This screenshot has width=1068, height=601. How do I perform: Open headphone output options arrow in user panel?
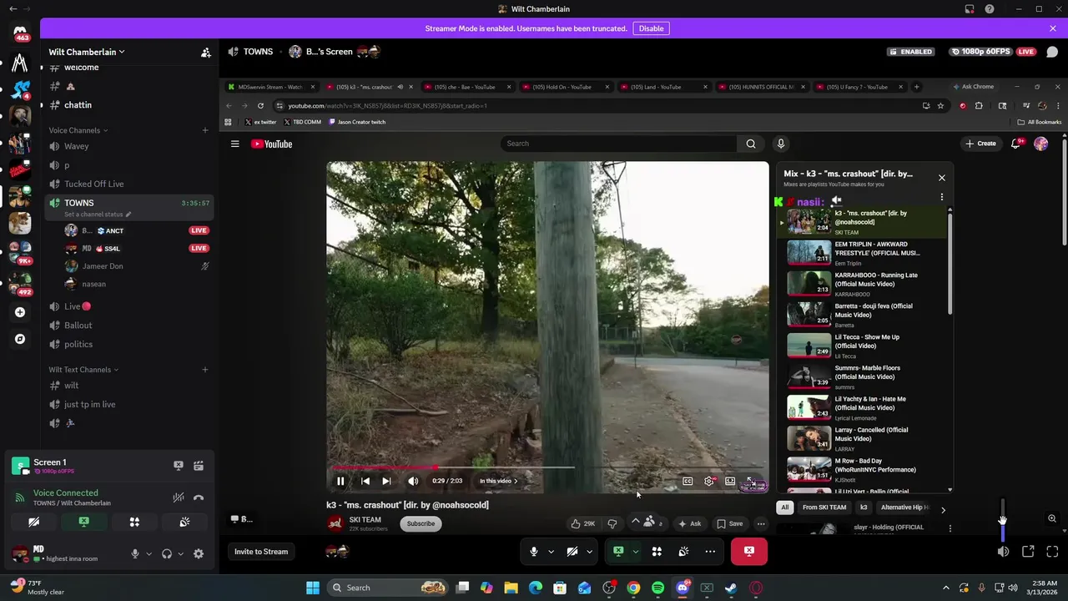click(180, 553)
